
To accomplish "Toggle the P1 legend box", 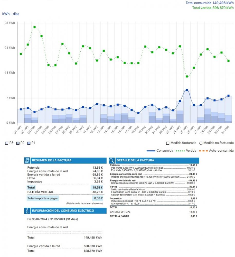I will point(29,143).
